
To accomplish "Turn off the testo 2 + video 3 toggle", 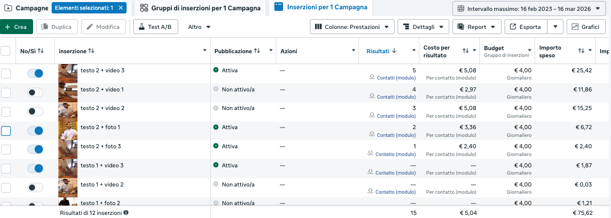I will 35,73.
